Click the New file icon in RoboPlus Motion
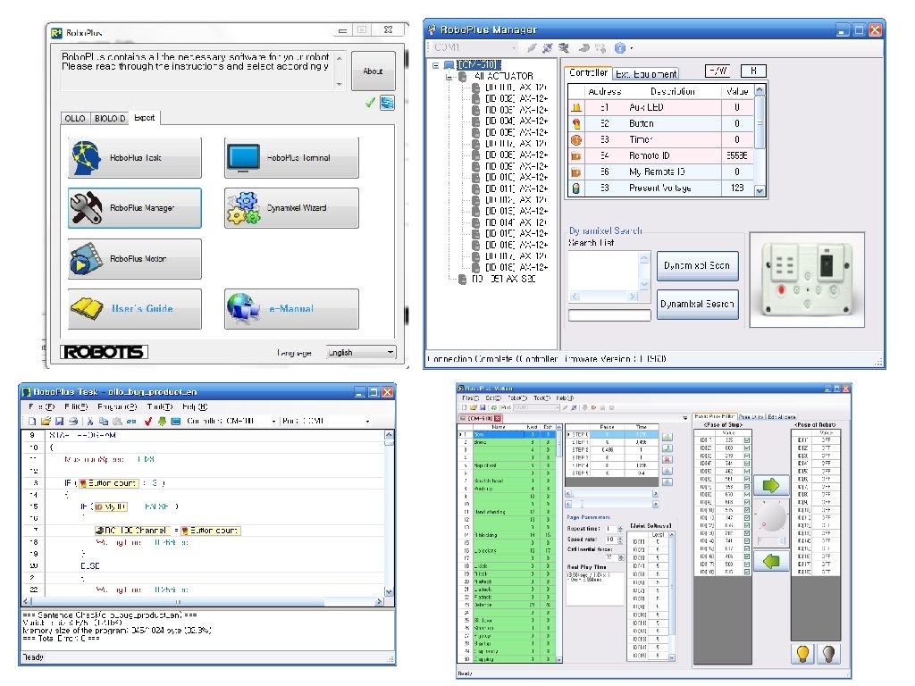Image resolution: width=915 pixels, height=686 pixels. pos(465,407)
